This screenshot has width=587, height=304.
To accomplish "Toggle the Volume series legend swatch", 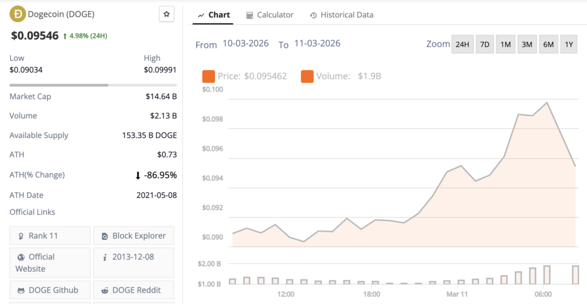I will (x=307, y=76).
